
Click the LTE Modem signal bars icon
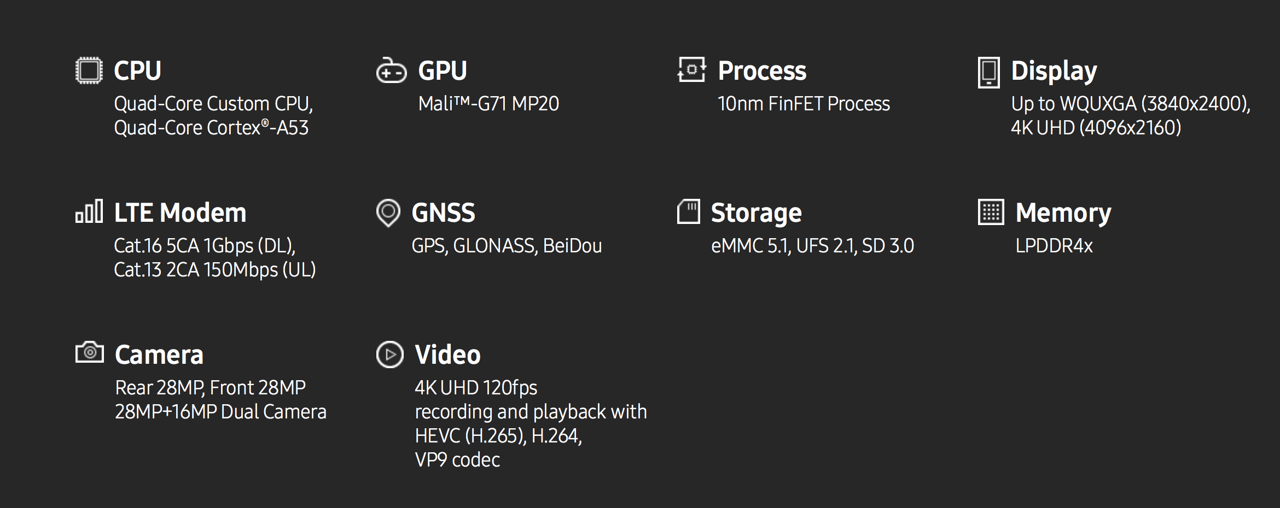pyautogui.click(x=89, y=211)
